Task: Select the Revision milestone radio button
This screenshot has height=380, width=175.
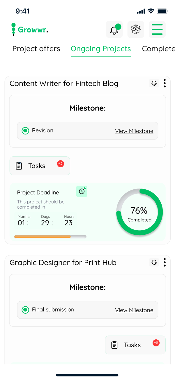Action: click(25, 131)
